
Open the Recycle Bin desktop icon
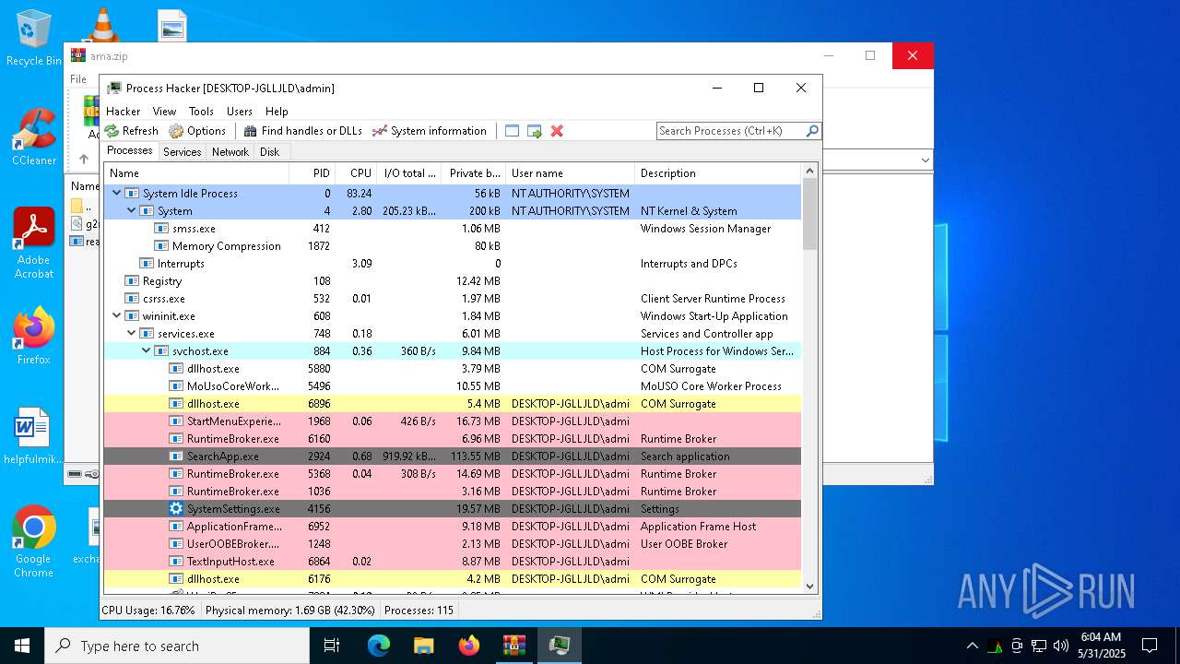point(34,38)
